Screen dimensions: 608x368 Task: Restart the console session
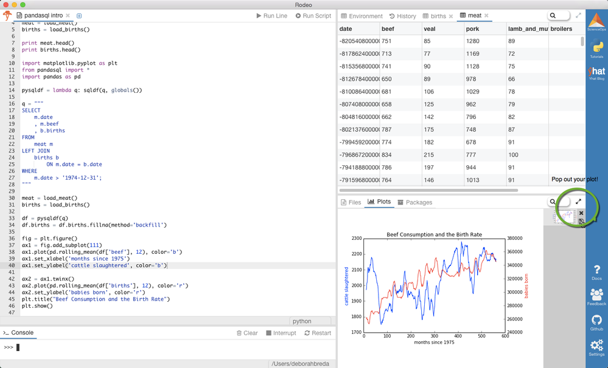pos(318,333)
